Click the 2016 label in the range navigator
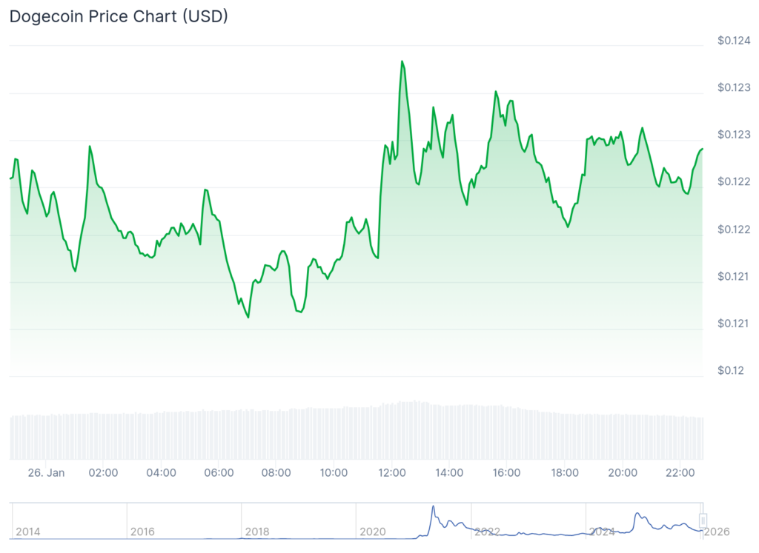Viewport: 759px width, 553px height. pyautogui.click(x=142, y=532)
